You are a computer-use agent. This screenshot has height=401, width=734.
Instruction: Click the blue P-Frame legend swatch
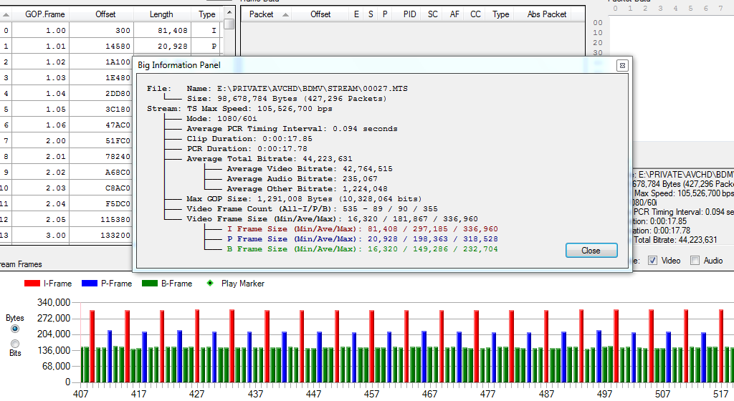[90, 284]
